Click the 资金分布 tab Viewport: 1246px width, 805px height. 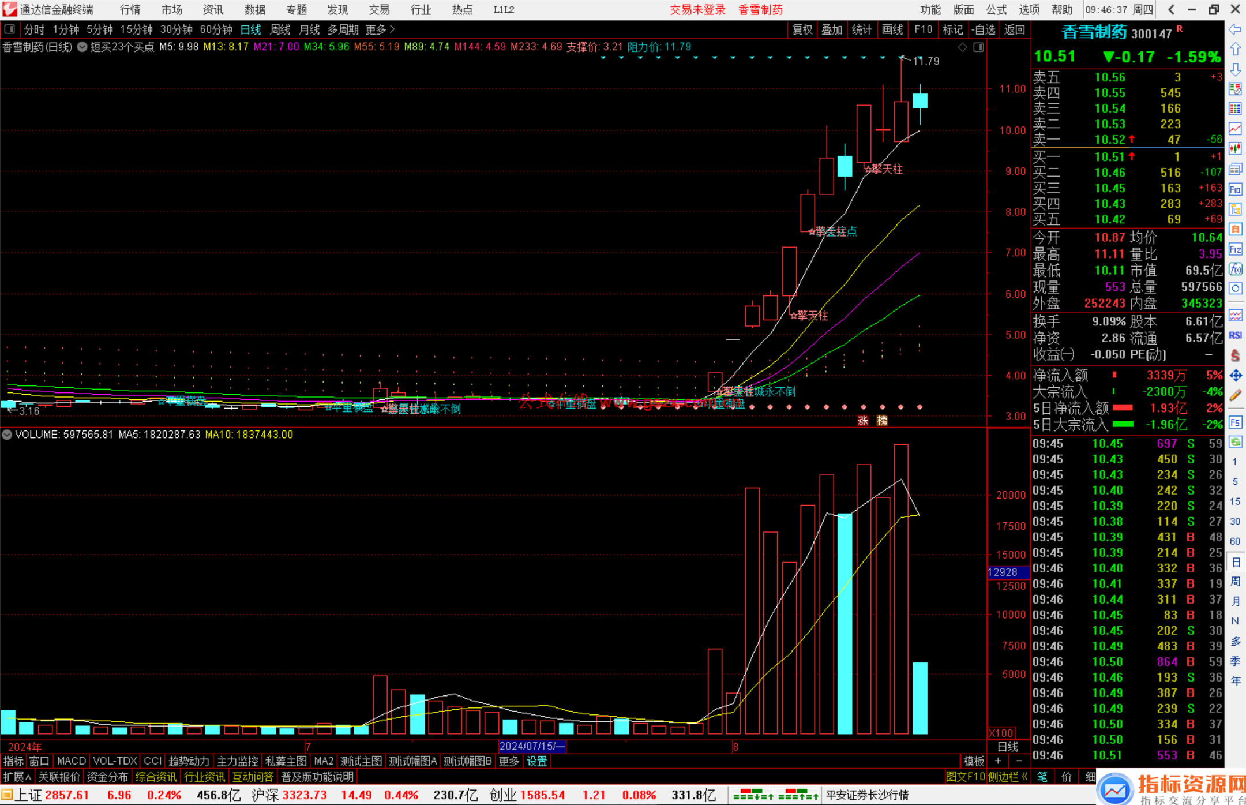pyautogui.click(x=107, y=777)
